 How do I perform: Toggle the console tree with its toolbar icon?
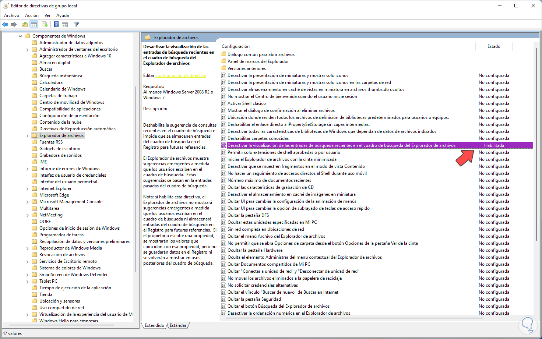[34, 25]
